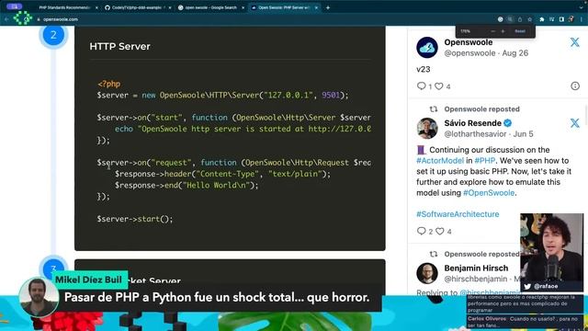Open Benjamin Hirsch's profile picture
588x331 pixels.
[426, 273]
